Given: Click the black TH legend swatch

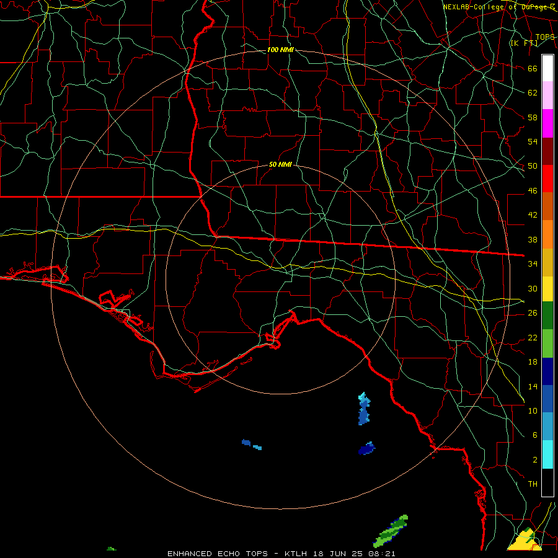Looking at the screenshot, I should (x=547, y=482).
